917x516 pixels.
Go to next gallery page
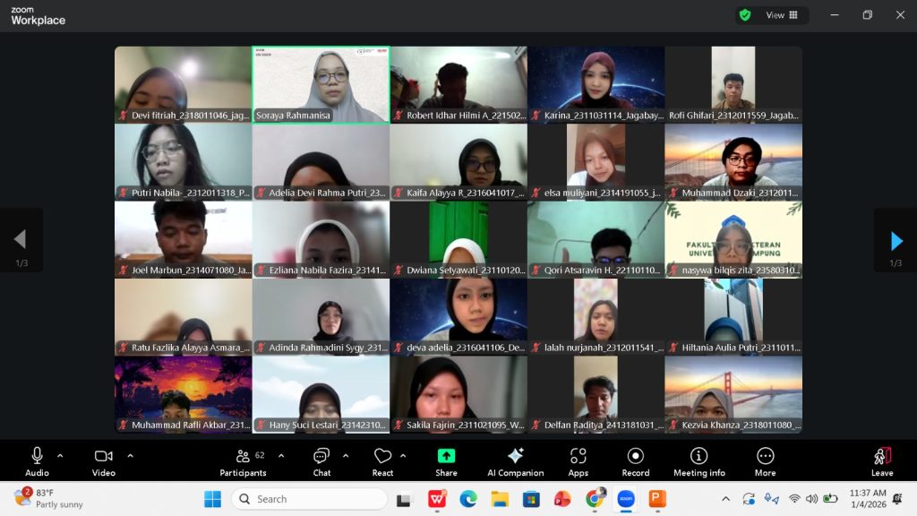896,240
